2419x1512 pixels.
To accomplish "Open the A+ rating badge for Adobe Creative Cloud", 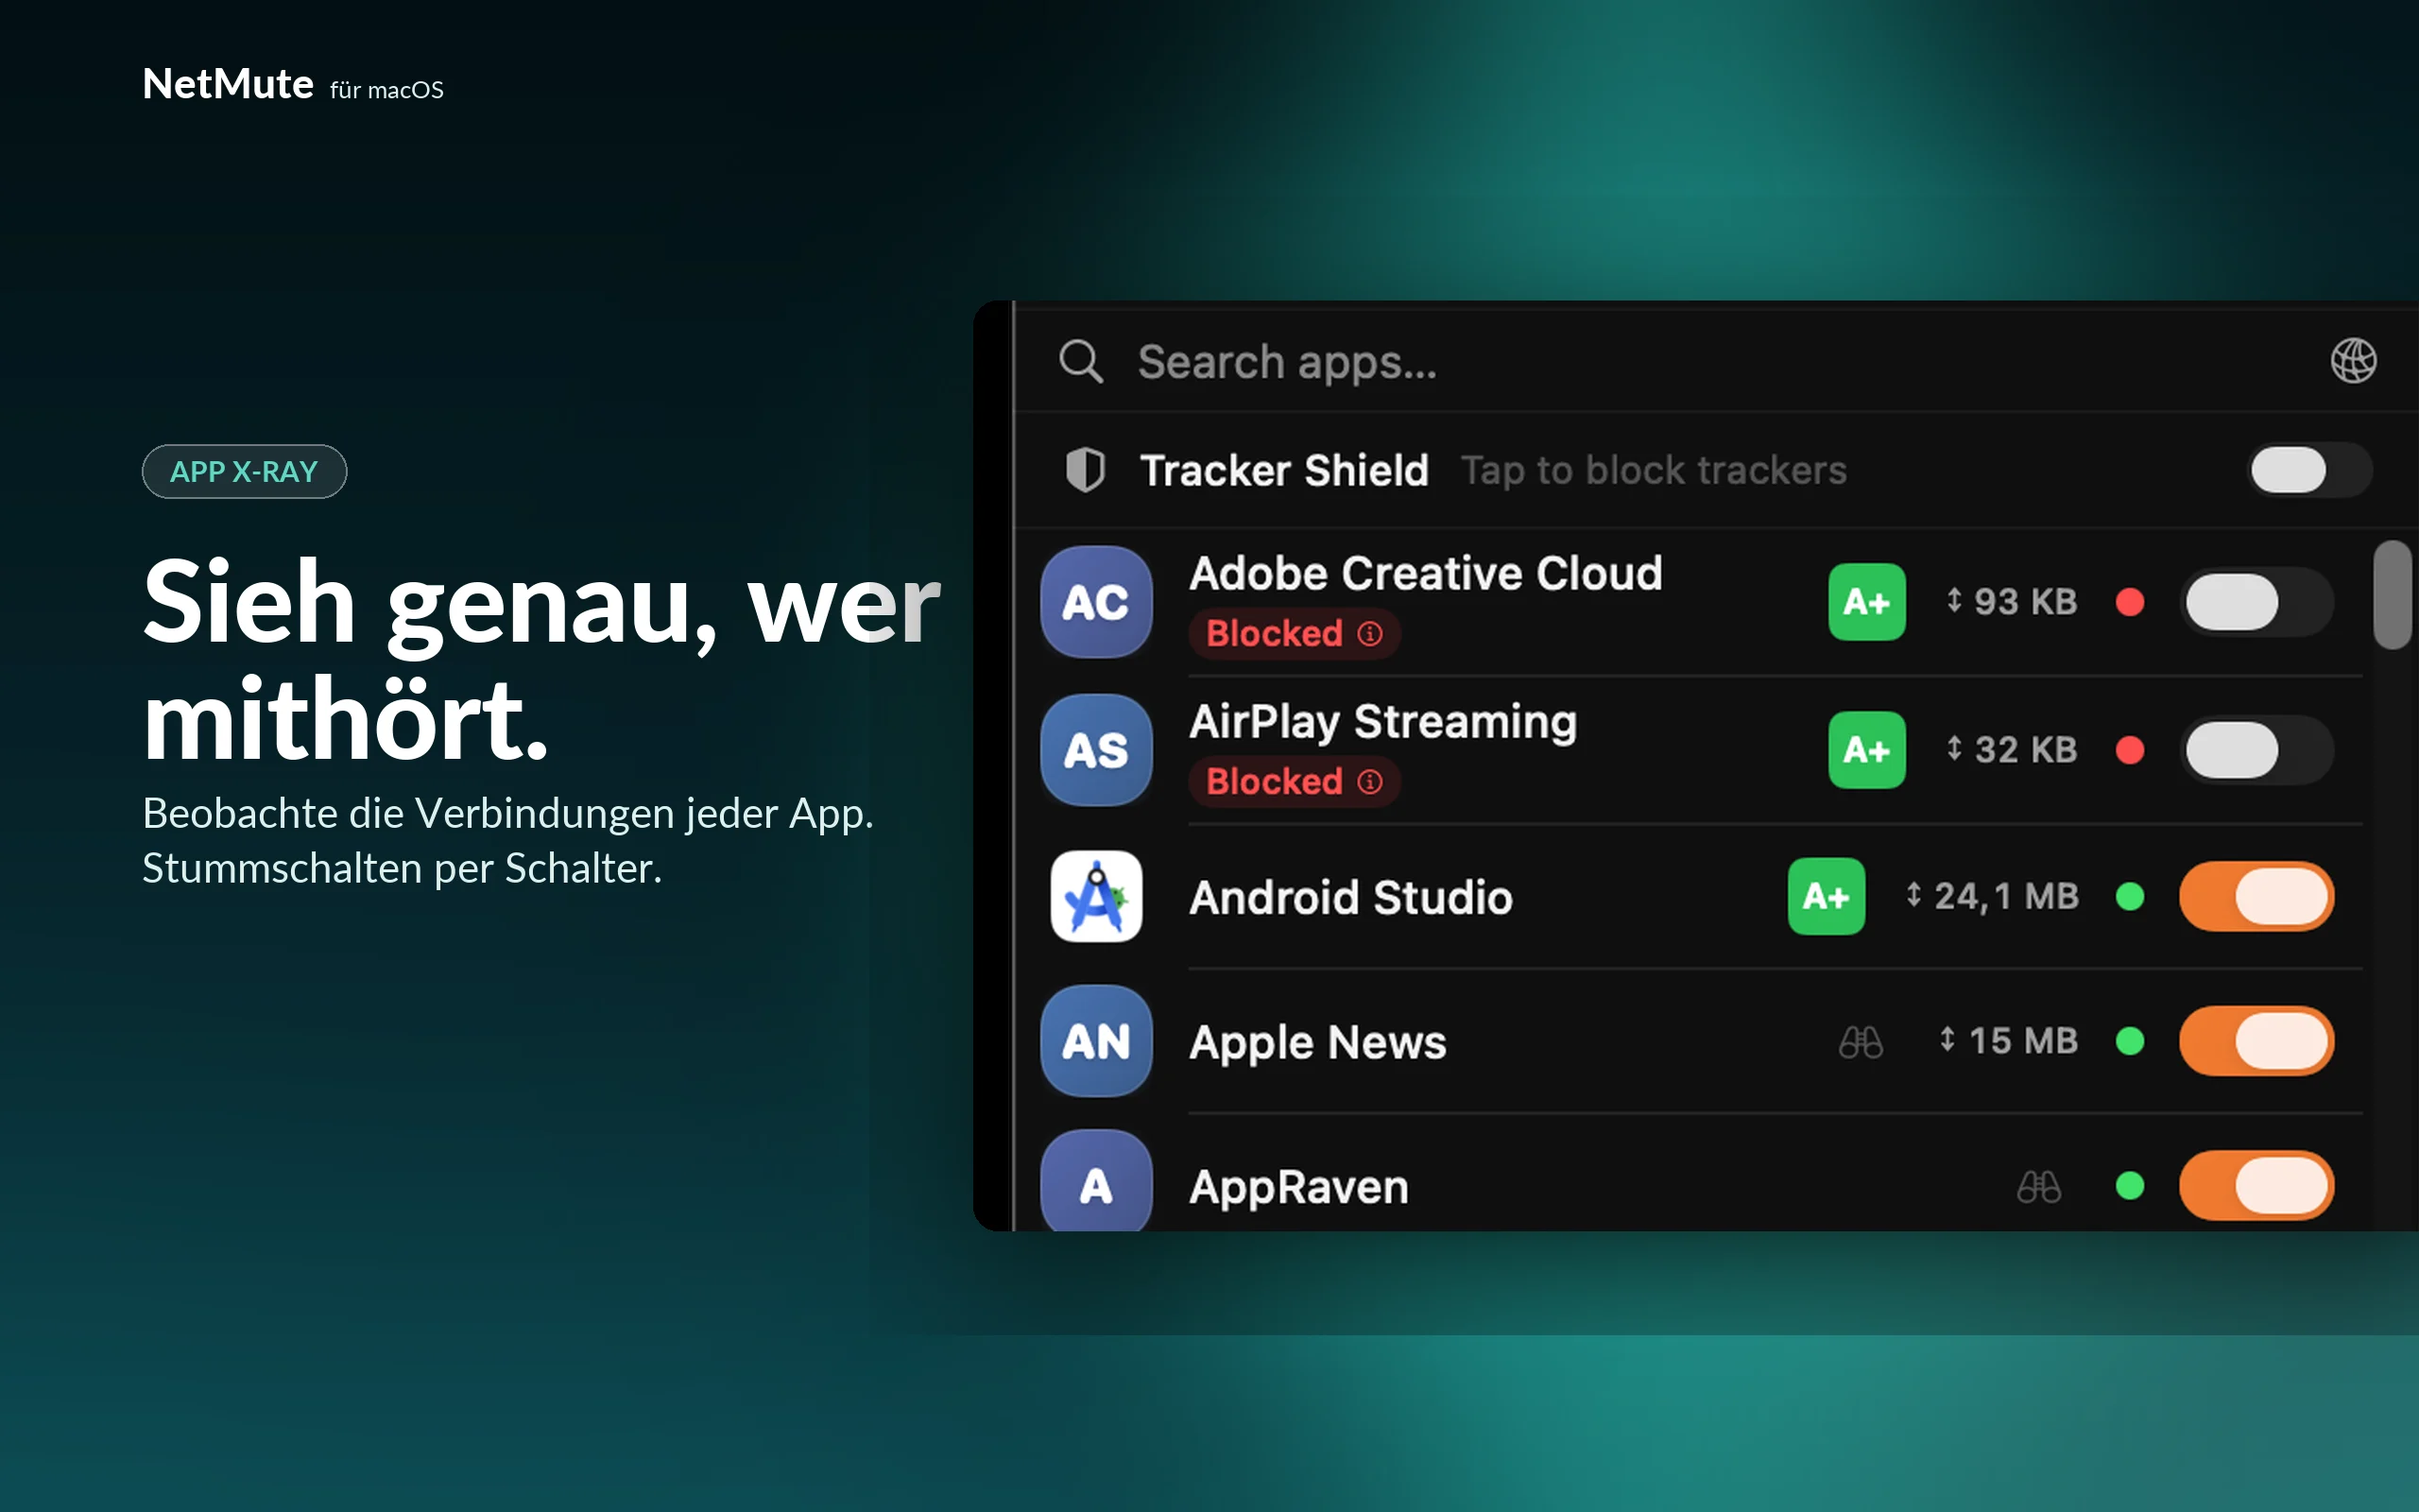I will (x=1866, y=602).
